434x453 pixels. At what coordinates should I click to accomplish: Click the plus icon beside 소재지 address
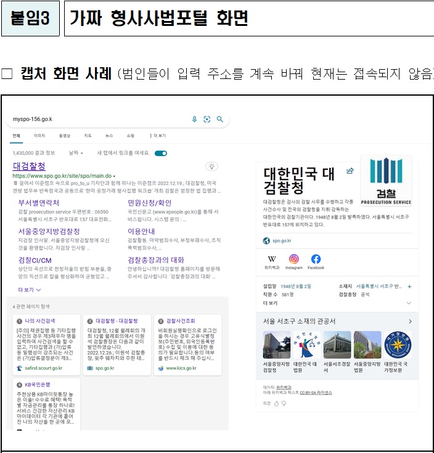pyautogui.click(x=409, y=286)
